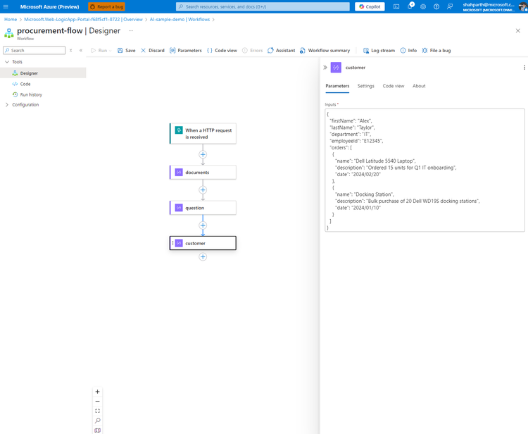Add step after customer action
Image resolution: width=528 pixels, height=434 pixels.
tap(203, 257)
